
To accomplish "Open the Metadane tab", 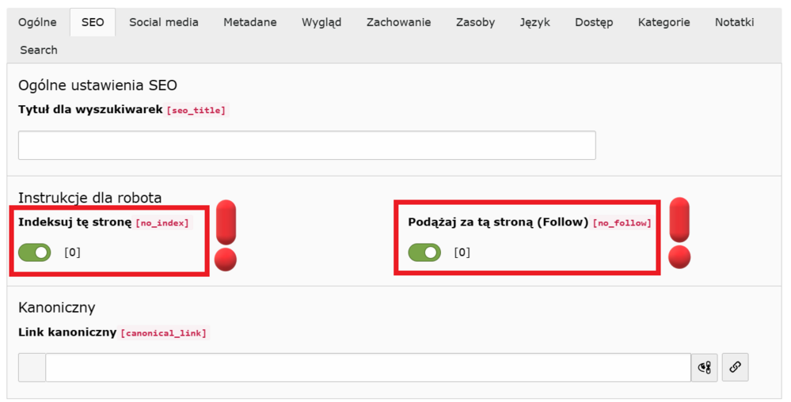I will click(x=250, y=22).
